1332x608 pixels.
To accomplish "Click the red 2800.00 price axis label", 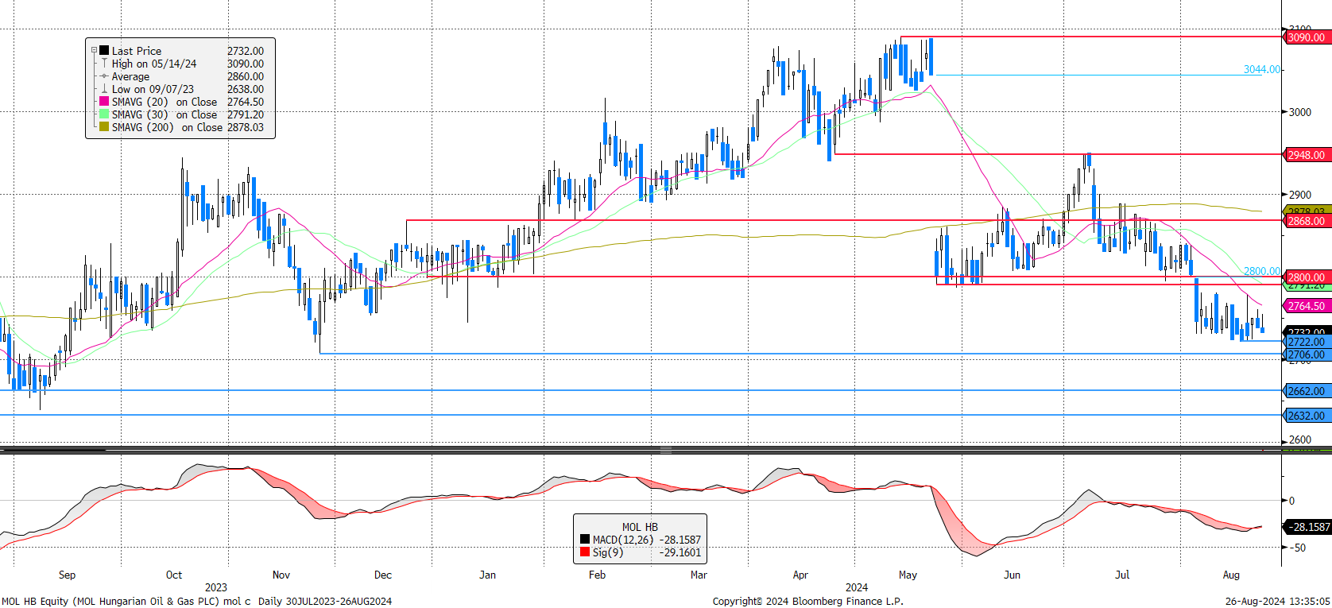I will (x=1307, y=277).
